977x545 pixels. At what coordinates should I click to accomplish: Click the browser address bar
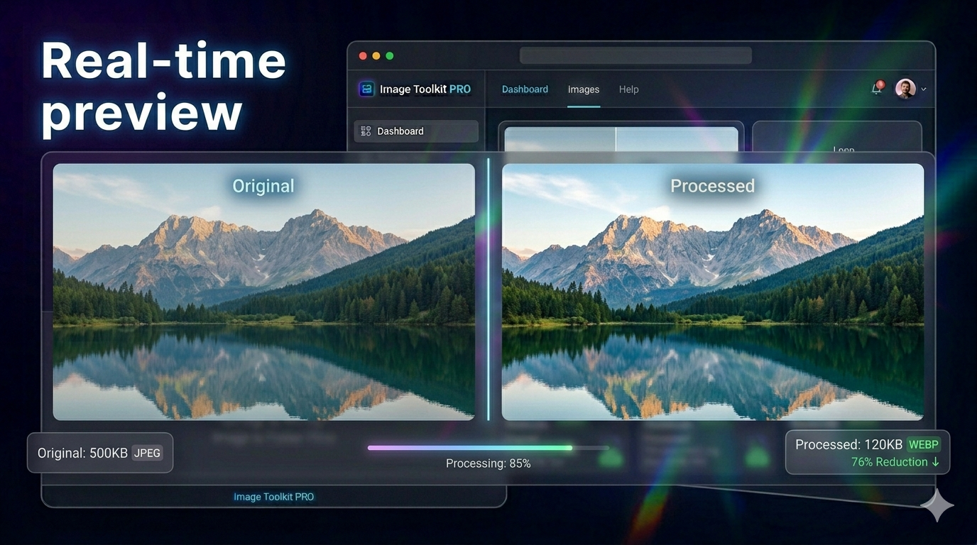pos(635,55)
